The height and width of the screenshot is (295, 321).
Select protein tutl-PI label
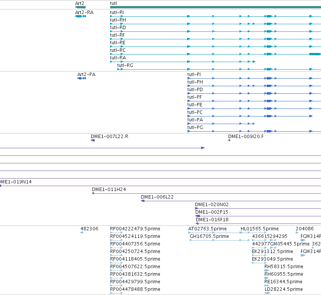tap(194, 74)
